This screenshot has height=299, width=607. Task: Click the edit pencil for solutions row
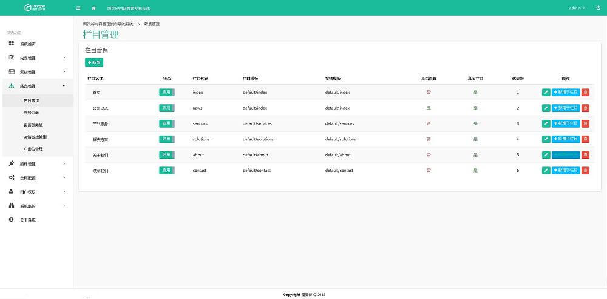pyautogui.click(x=546, y=139)
